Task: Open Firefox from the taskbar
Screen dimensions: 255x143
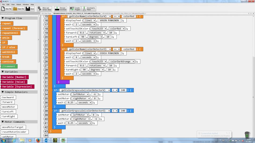Action: (38, 140)
